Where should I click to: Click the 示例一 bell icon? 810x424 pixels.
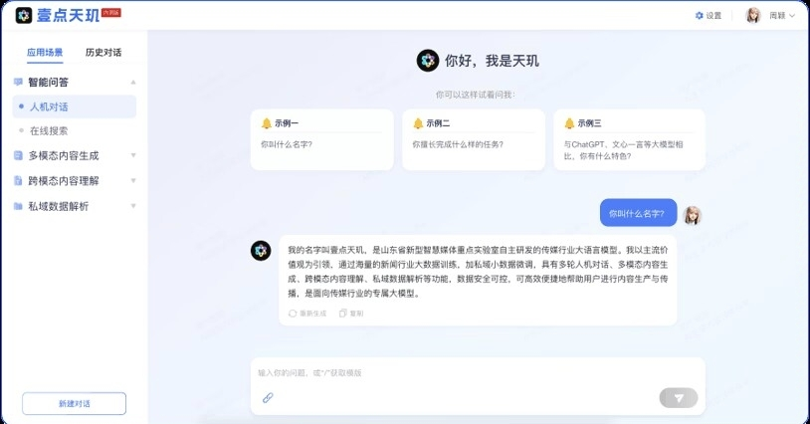[x=266, y=123]
